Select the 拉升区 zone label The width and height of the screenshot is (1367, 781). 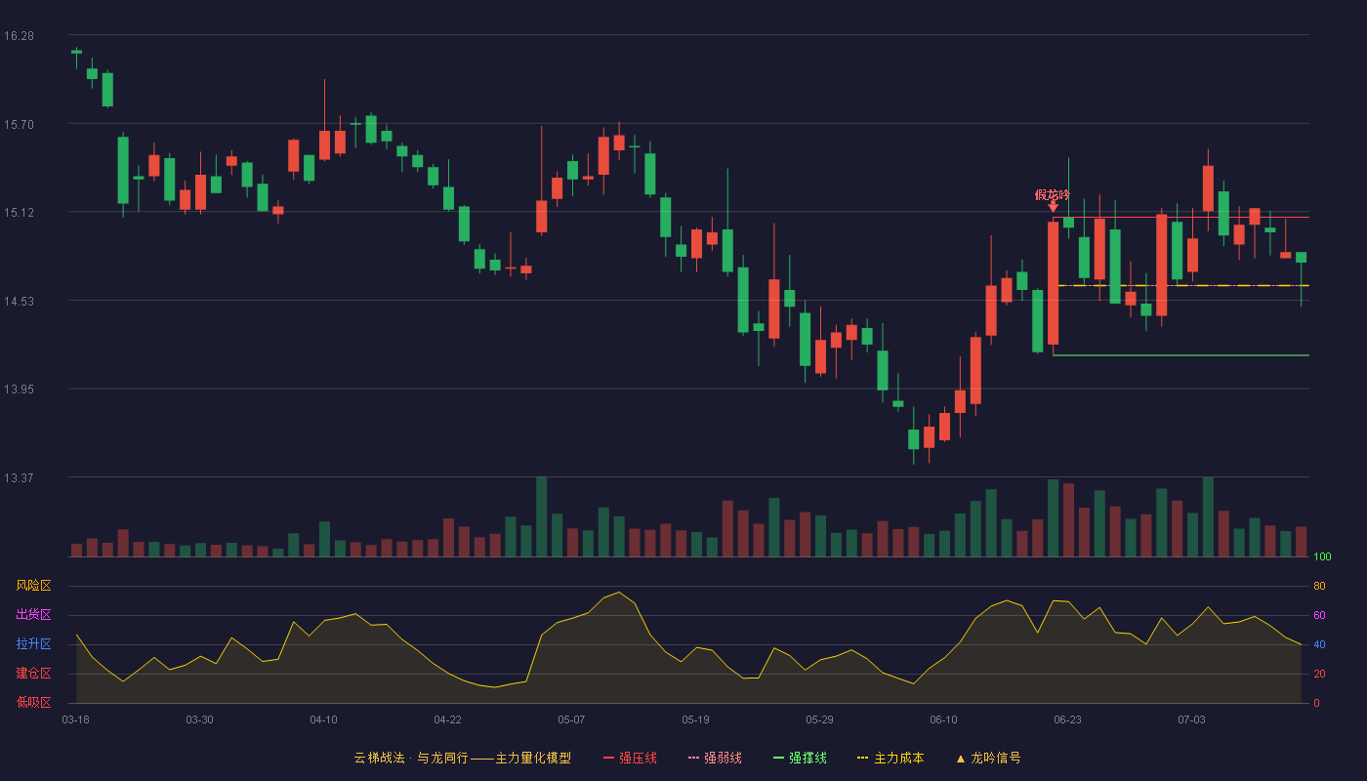click(x=33, y=644)
